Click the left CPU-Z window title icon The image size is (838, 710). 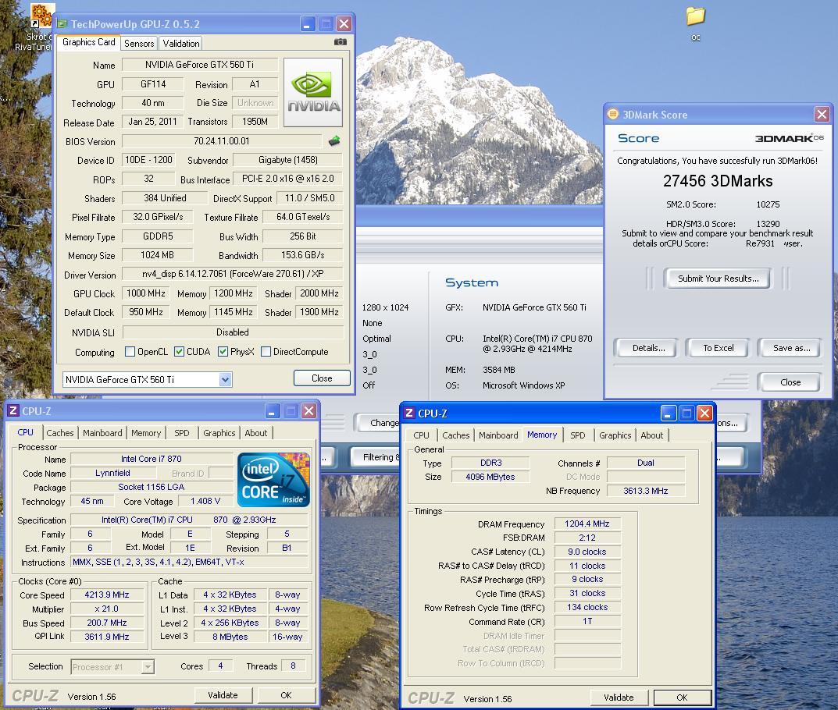pos(13,410)
